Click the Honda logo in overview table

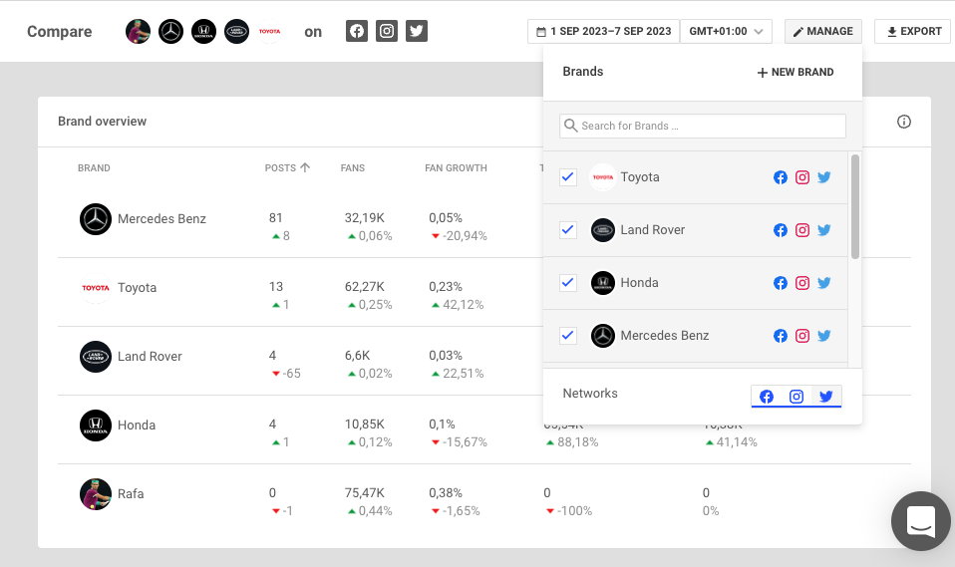click(x=96, y=425)
